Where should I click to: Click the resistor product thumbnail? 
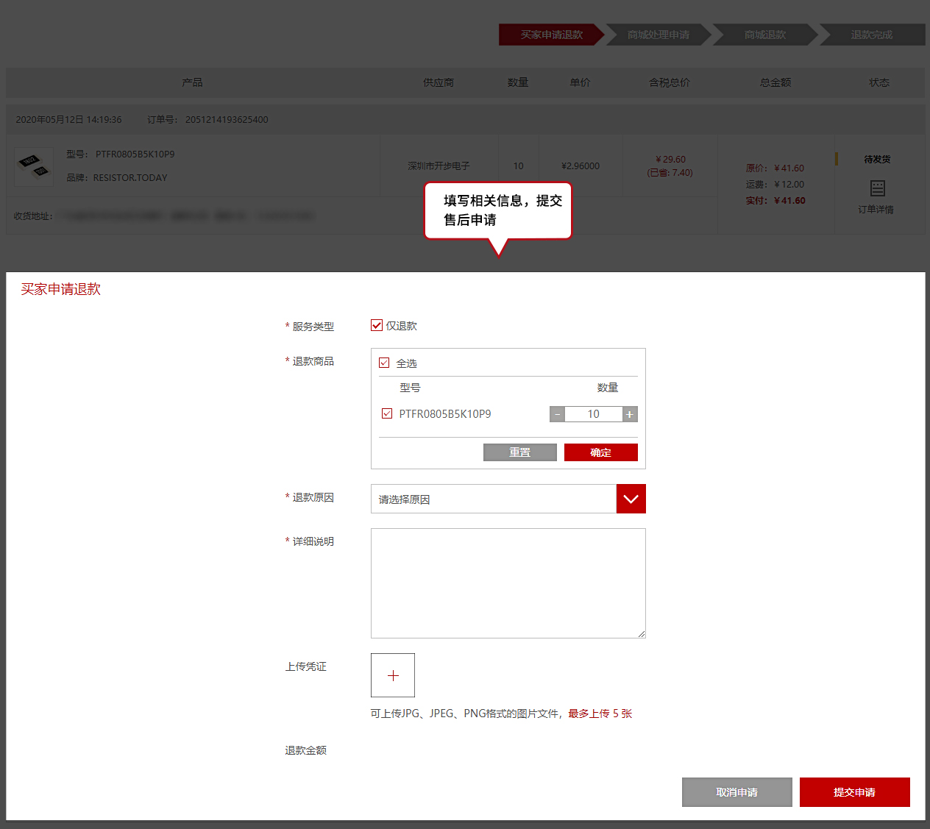click(34, 166)
